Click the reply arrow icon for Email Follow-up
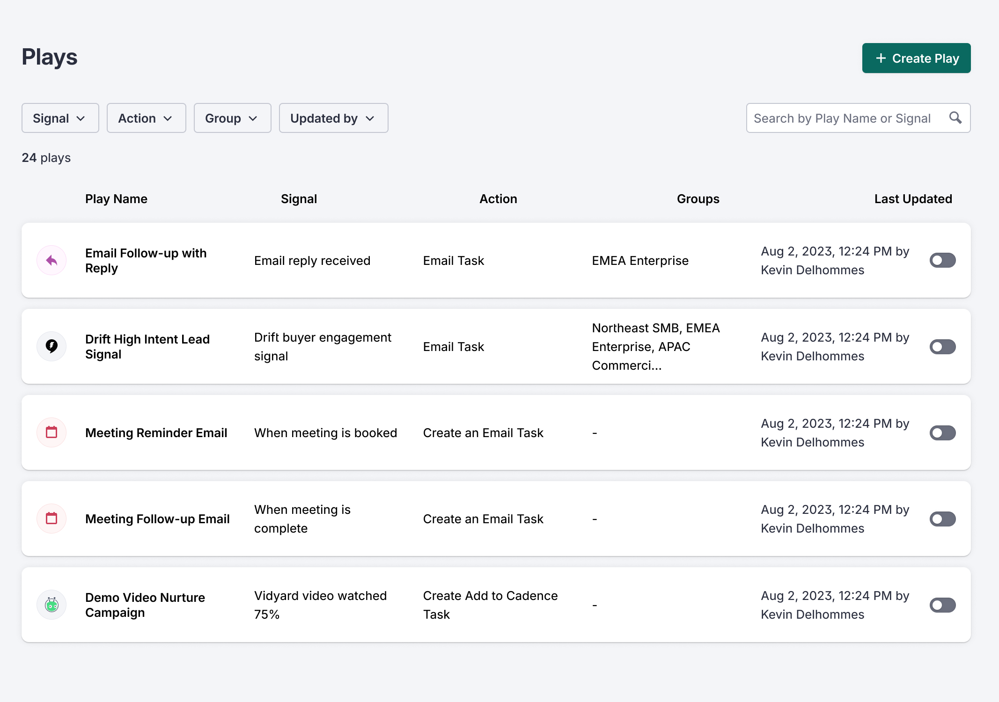 point(51,260)
